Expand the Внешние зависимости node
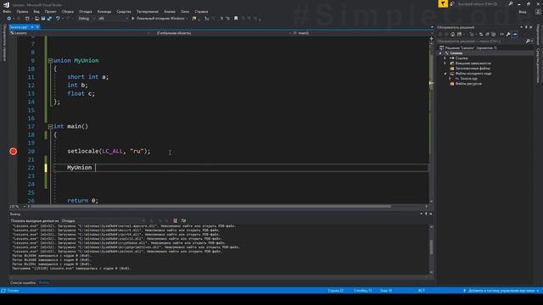 445,64
